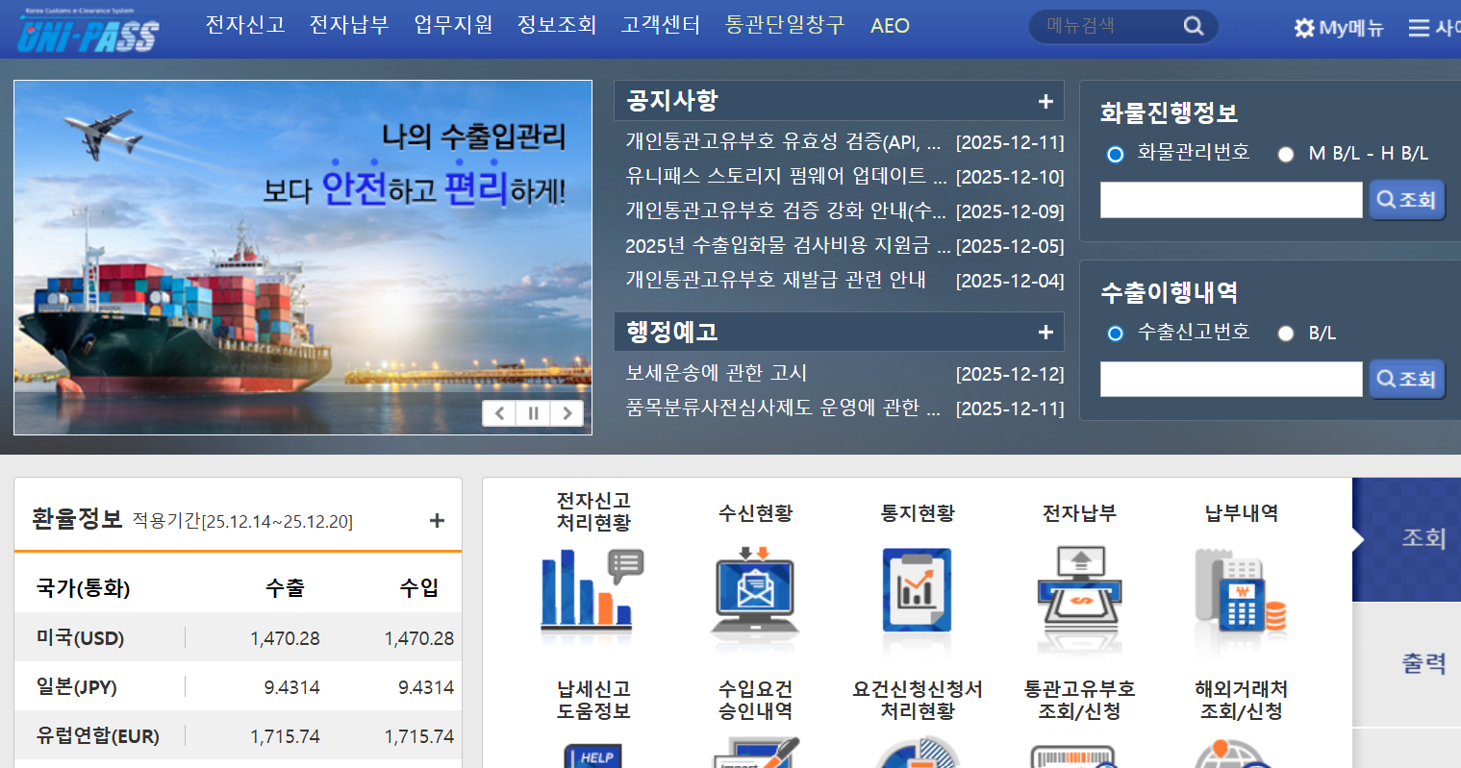The width and height of the screenshot is (1461, 768).
Task: Open the 정보조회 menu
Action: point(556,26)
